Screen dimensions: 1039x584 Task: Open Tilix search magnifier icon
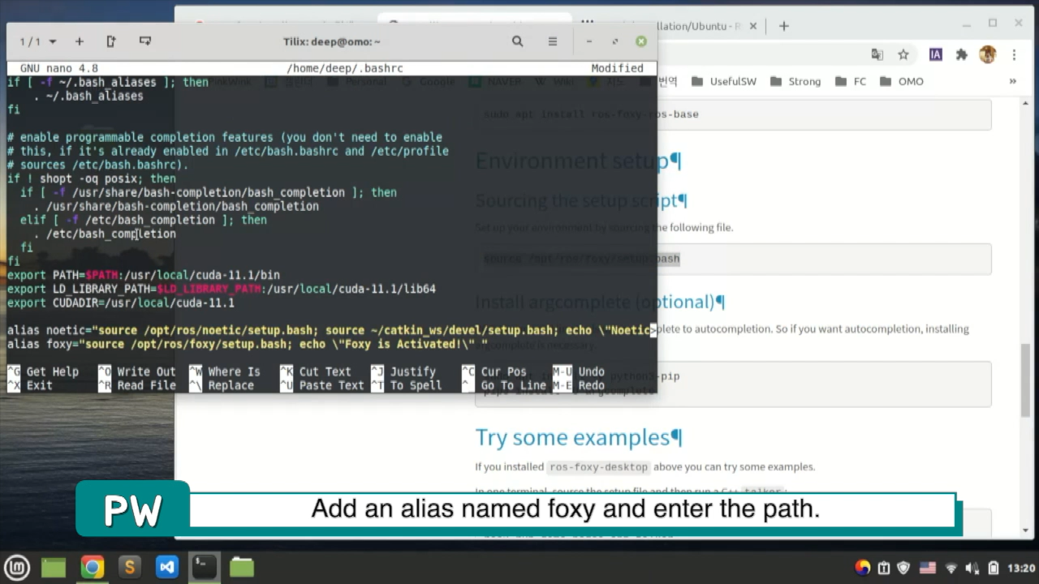517,41
